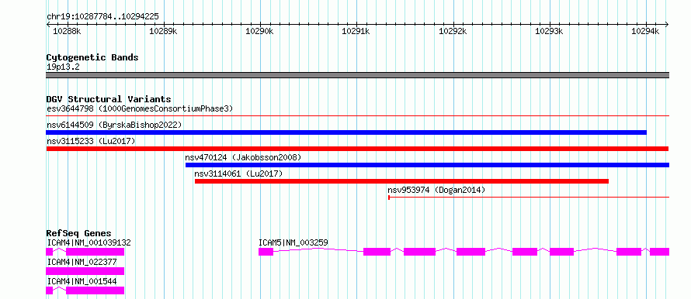Select the RefSeq Genes track title
This screenshot has width=691, height=299.
click(78, 233)
